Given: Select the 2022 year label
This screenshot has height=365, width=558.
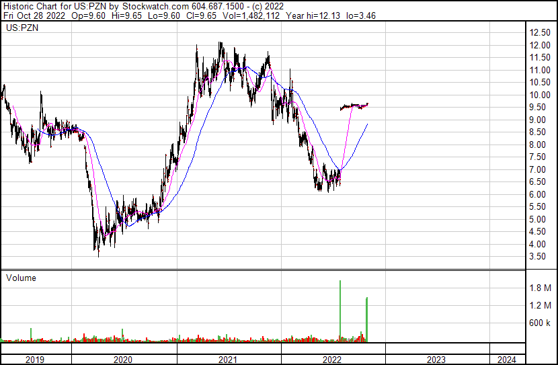Looking at the screenshot, I should click(332, 360).
